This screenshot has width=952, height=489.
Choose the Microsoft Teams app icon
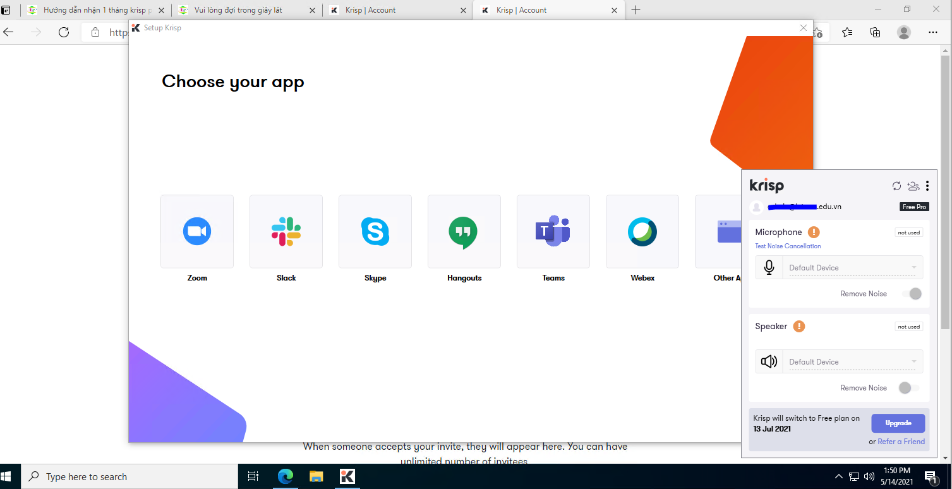(x=553, y=231)
